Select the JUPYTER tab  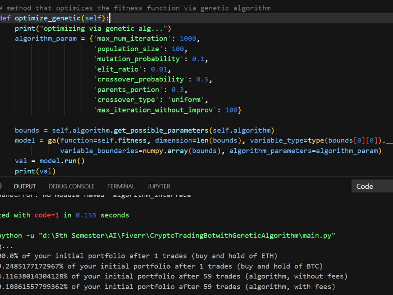(x=158, y=186)
